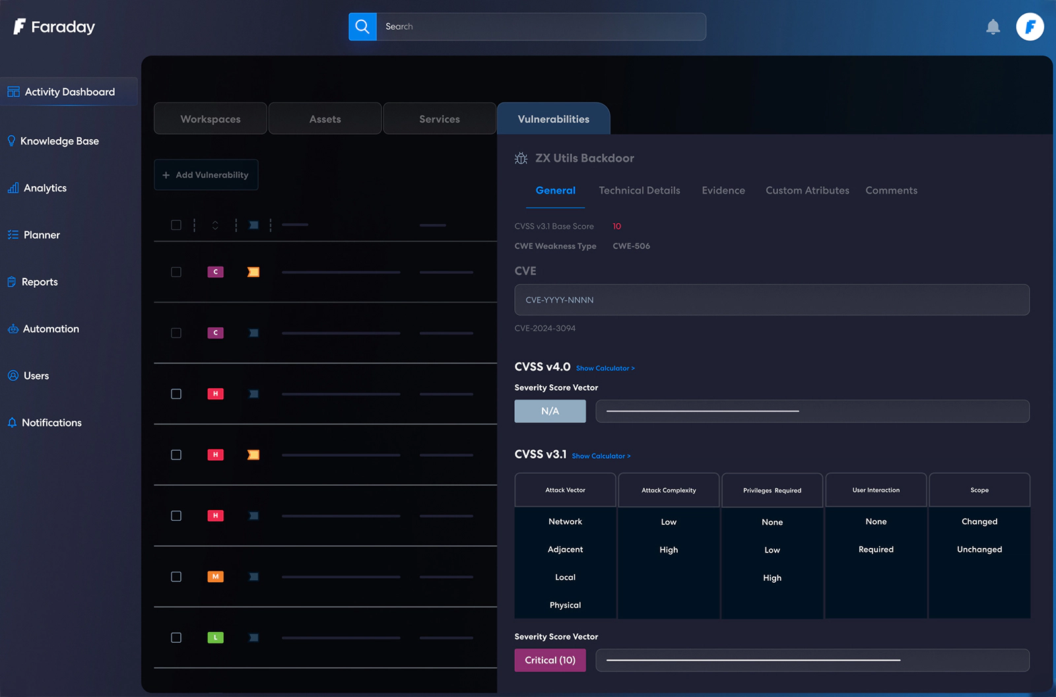
Task: Switch to the Technical Details tab
Action: point(639,191)
